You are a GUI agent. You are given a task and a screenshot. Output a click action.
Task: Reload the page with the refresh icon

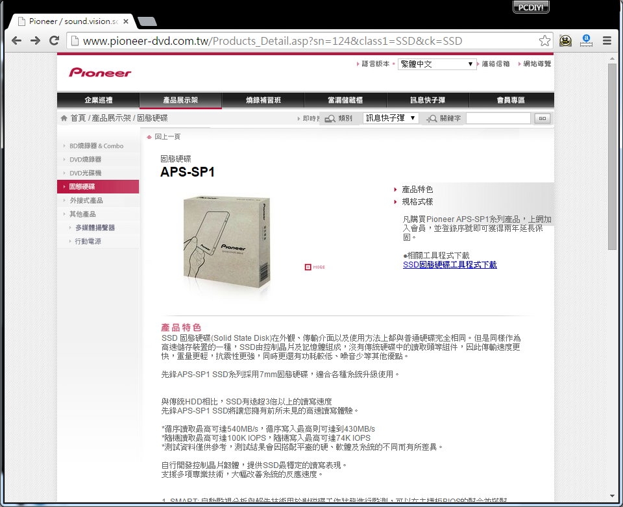point(54,40)
